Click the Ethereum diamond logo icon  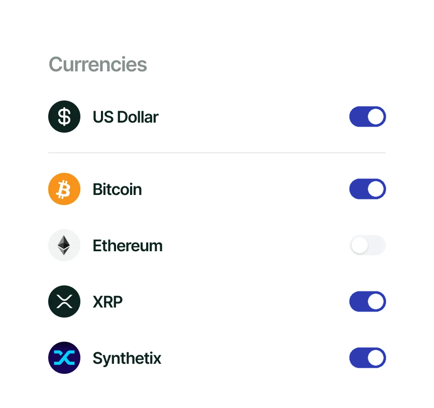pos(64,245)
